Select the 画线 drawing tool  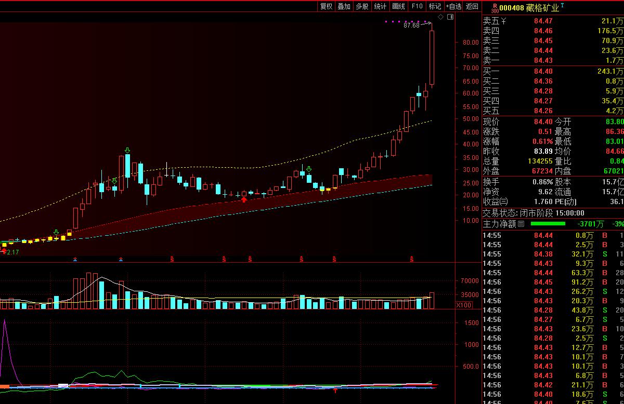(x=398, y=6)
